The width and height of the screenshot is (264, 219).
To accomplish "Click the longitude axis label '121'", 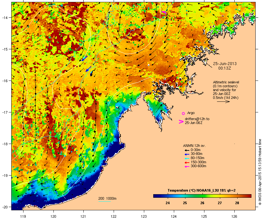I will pyautogui.click(x=83, y=216).
